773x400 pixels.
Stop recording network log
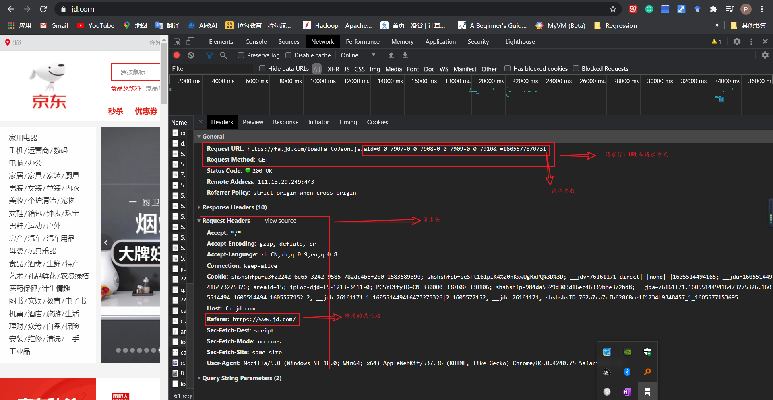pyautogui.click(x=176, y=55)
